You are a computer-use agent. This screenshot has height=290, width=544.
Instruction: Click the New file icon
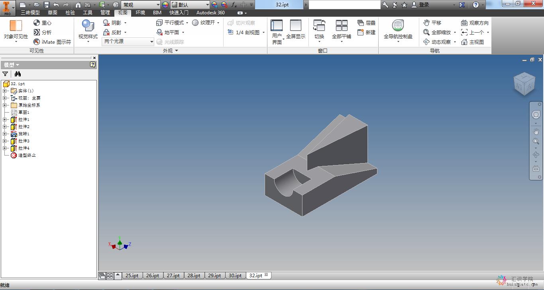[x=22, y=5]
